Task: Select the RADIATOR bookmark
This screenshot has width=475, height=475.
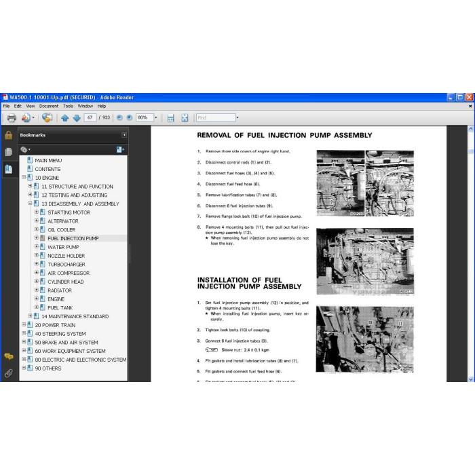Action: tap(60, 290)
